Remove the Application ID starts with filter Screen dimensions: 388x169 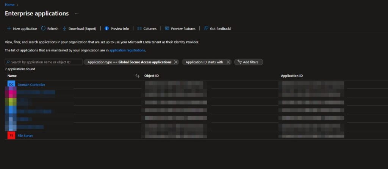(228, 62)
